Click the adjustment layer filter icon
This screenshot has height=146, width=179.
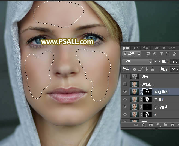coord(155,54)
